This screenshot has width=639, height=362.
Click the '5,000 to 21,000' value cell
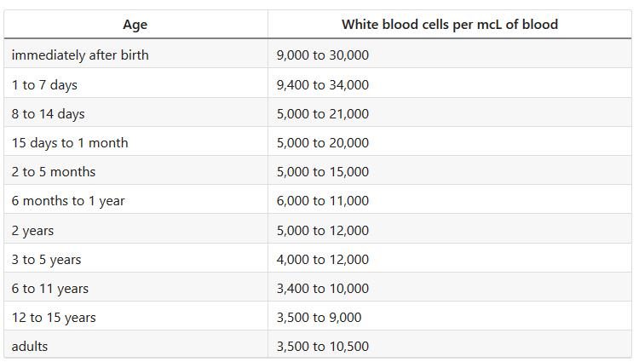[x=450, y=112]
